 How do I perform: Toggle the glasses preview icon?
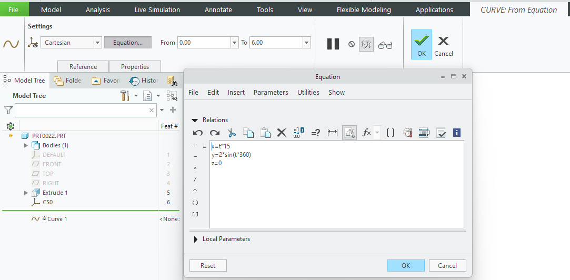tap(385, 45)
